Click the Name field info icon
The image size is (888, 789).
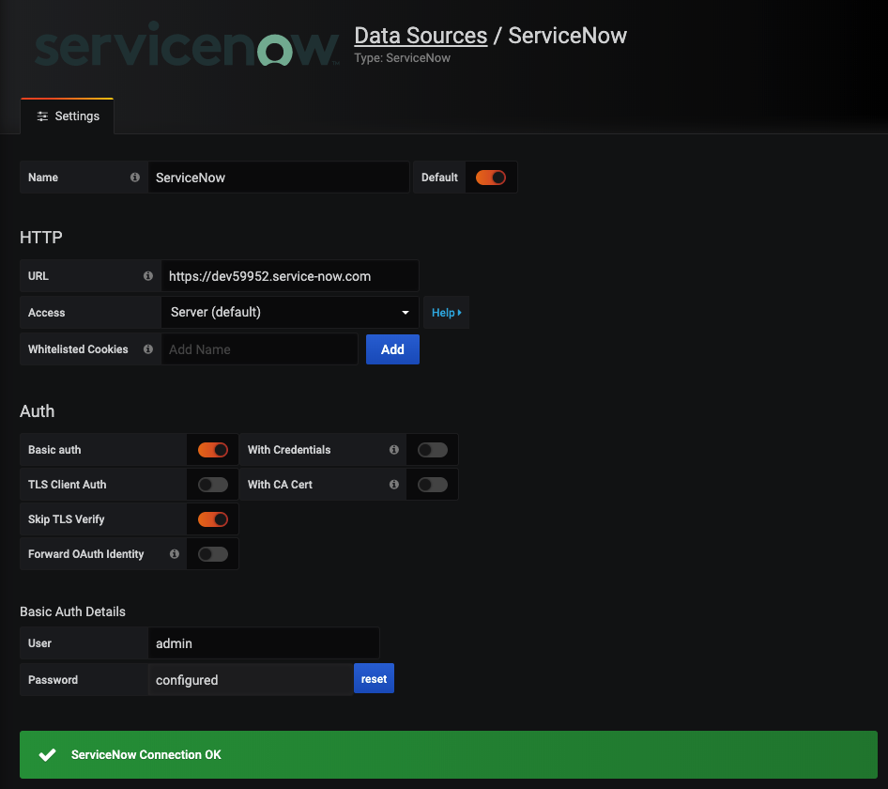tap(135, 178)
